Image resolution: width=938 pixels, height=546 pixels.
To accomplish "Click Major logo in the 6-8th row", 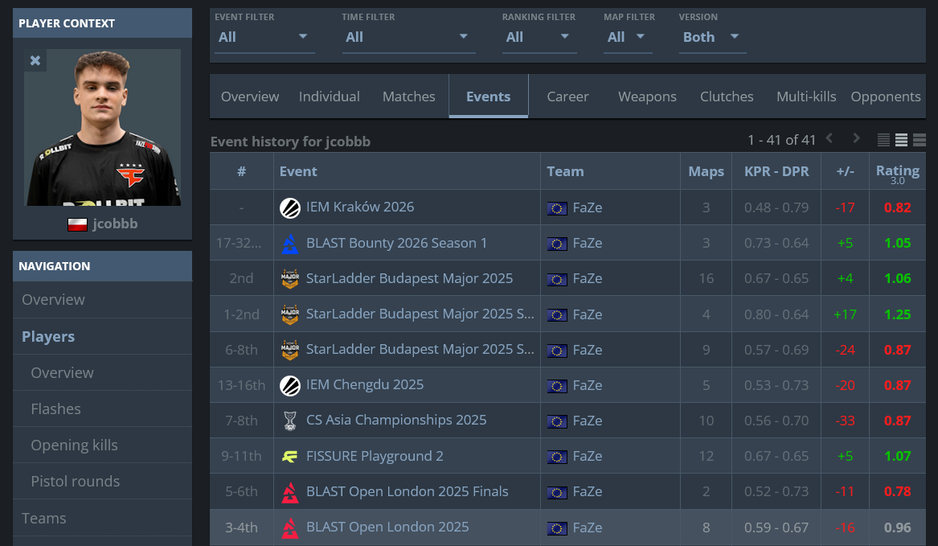I will pyautogui.click(x=290, y=350).
